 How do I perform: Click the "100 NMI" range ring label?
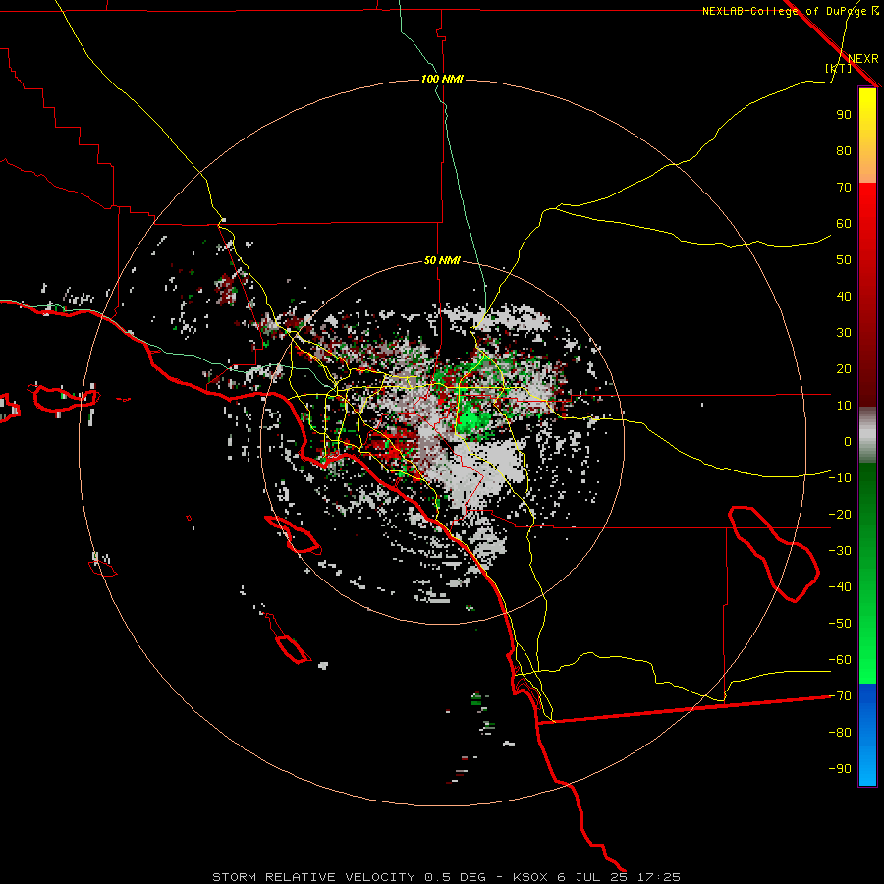442,79
